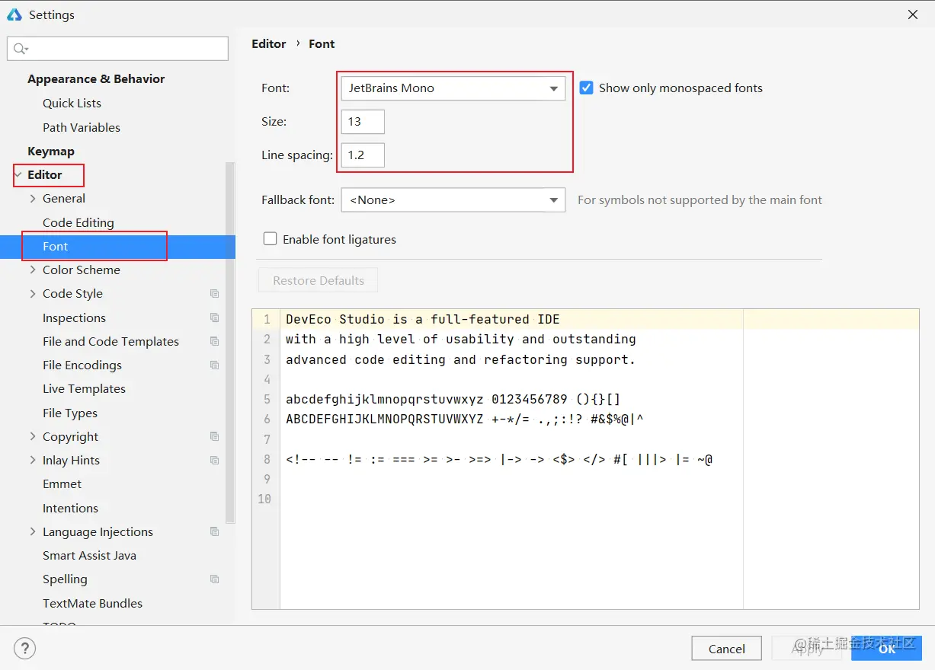Open File Encodings settings
This screenshot has width=935, height=670.
pos(82,365)
